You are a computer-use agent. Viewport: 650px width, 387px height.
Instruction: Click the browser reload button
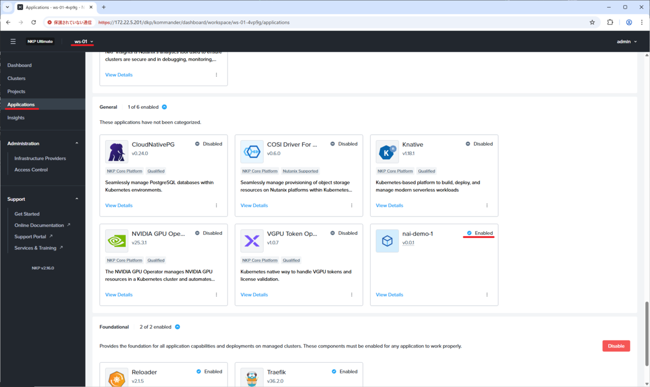point(34,22)
